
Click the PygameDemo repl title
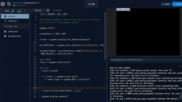[x=30, y=3]
